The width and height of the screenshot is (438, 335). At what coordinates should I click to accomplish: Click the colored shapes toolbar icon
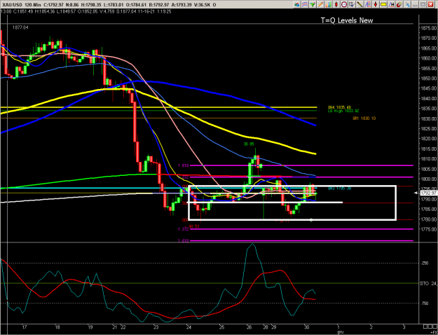pyautogui.click(x=296, y=4)
